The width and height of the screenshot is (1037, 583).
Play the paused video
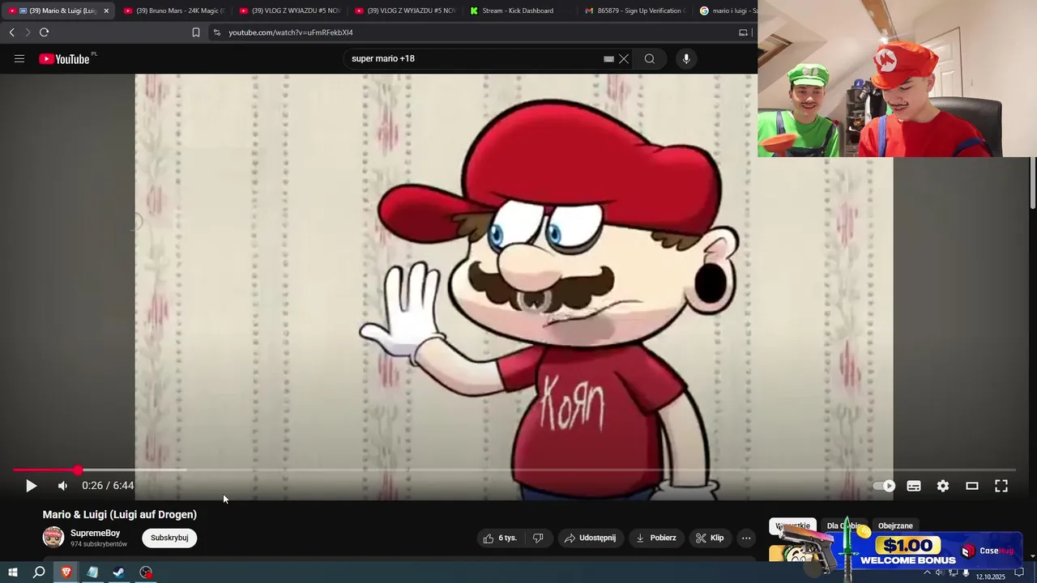coord(31,486)
